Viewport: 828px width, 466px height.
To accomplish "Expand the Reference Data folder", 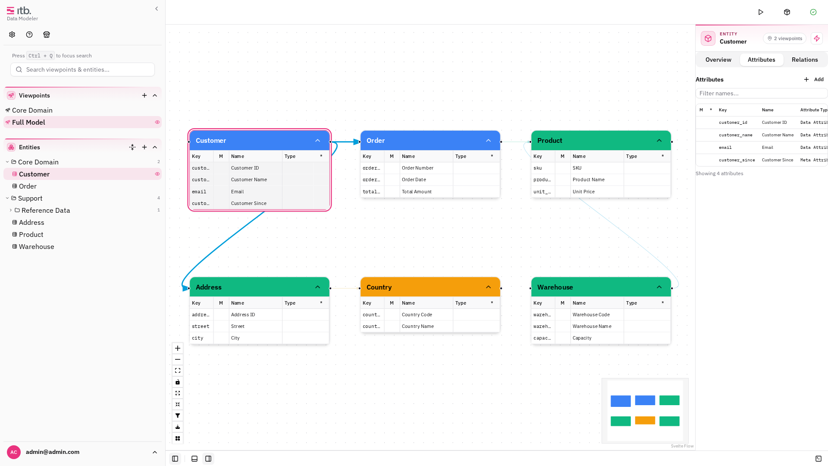I will 11,210.
